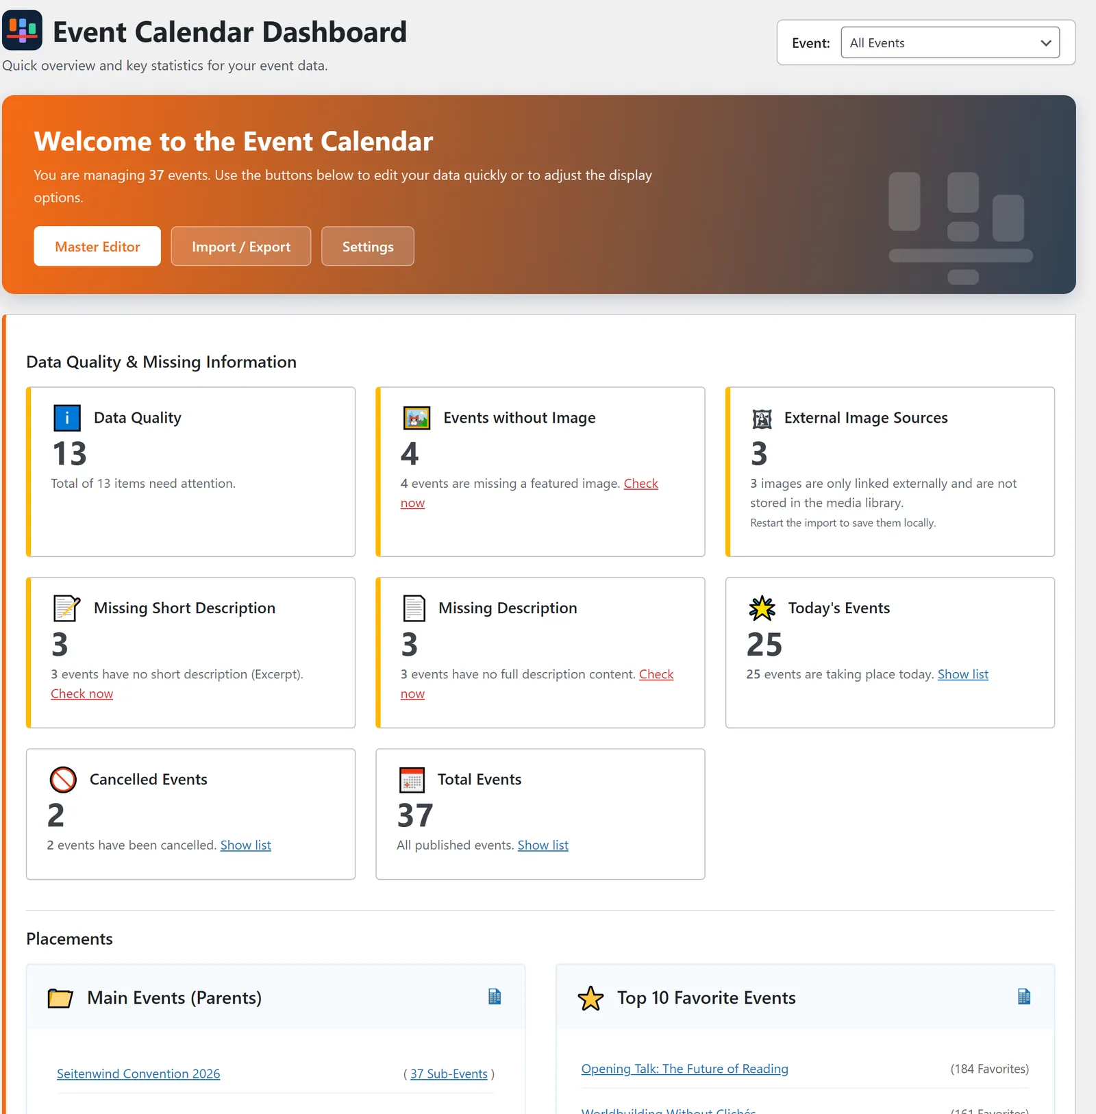Click the External Image Sources icon
The image size is (1096, 1114).
click(x=762, y=418)
